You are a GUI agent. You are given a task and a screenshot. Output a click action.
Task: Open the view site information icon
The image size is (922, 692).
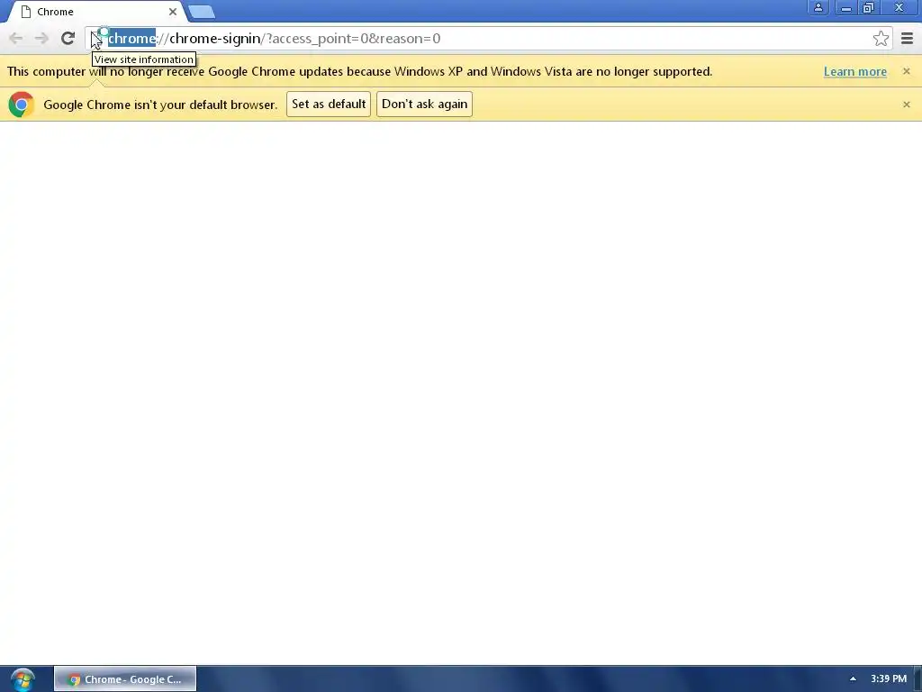pos(97,39)
